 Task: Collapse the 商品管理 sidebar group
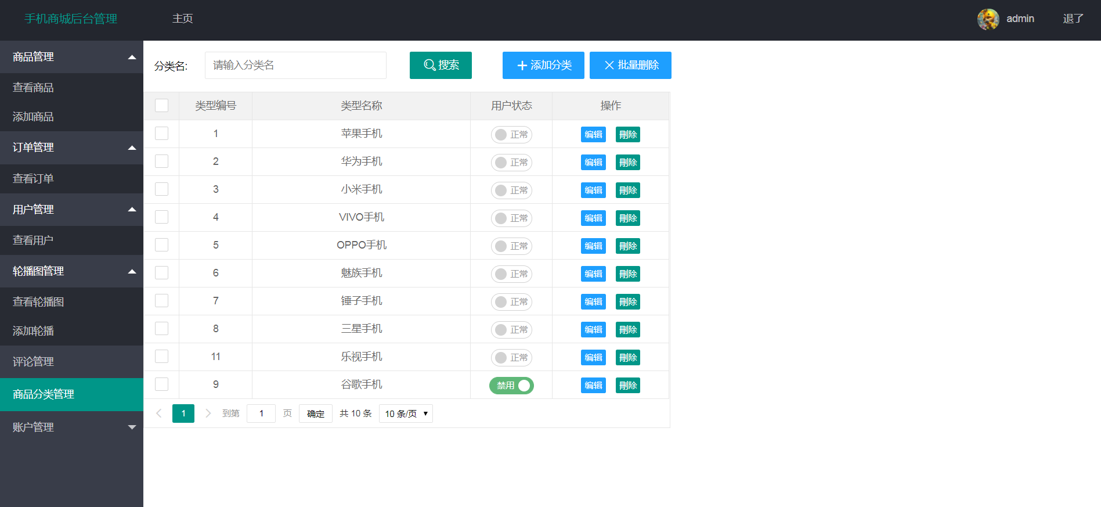click(x=71, y=57)
